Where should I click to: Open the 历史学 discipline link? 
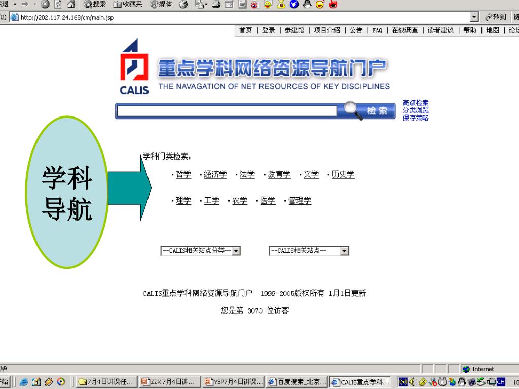(343, 174)
